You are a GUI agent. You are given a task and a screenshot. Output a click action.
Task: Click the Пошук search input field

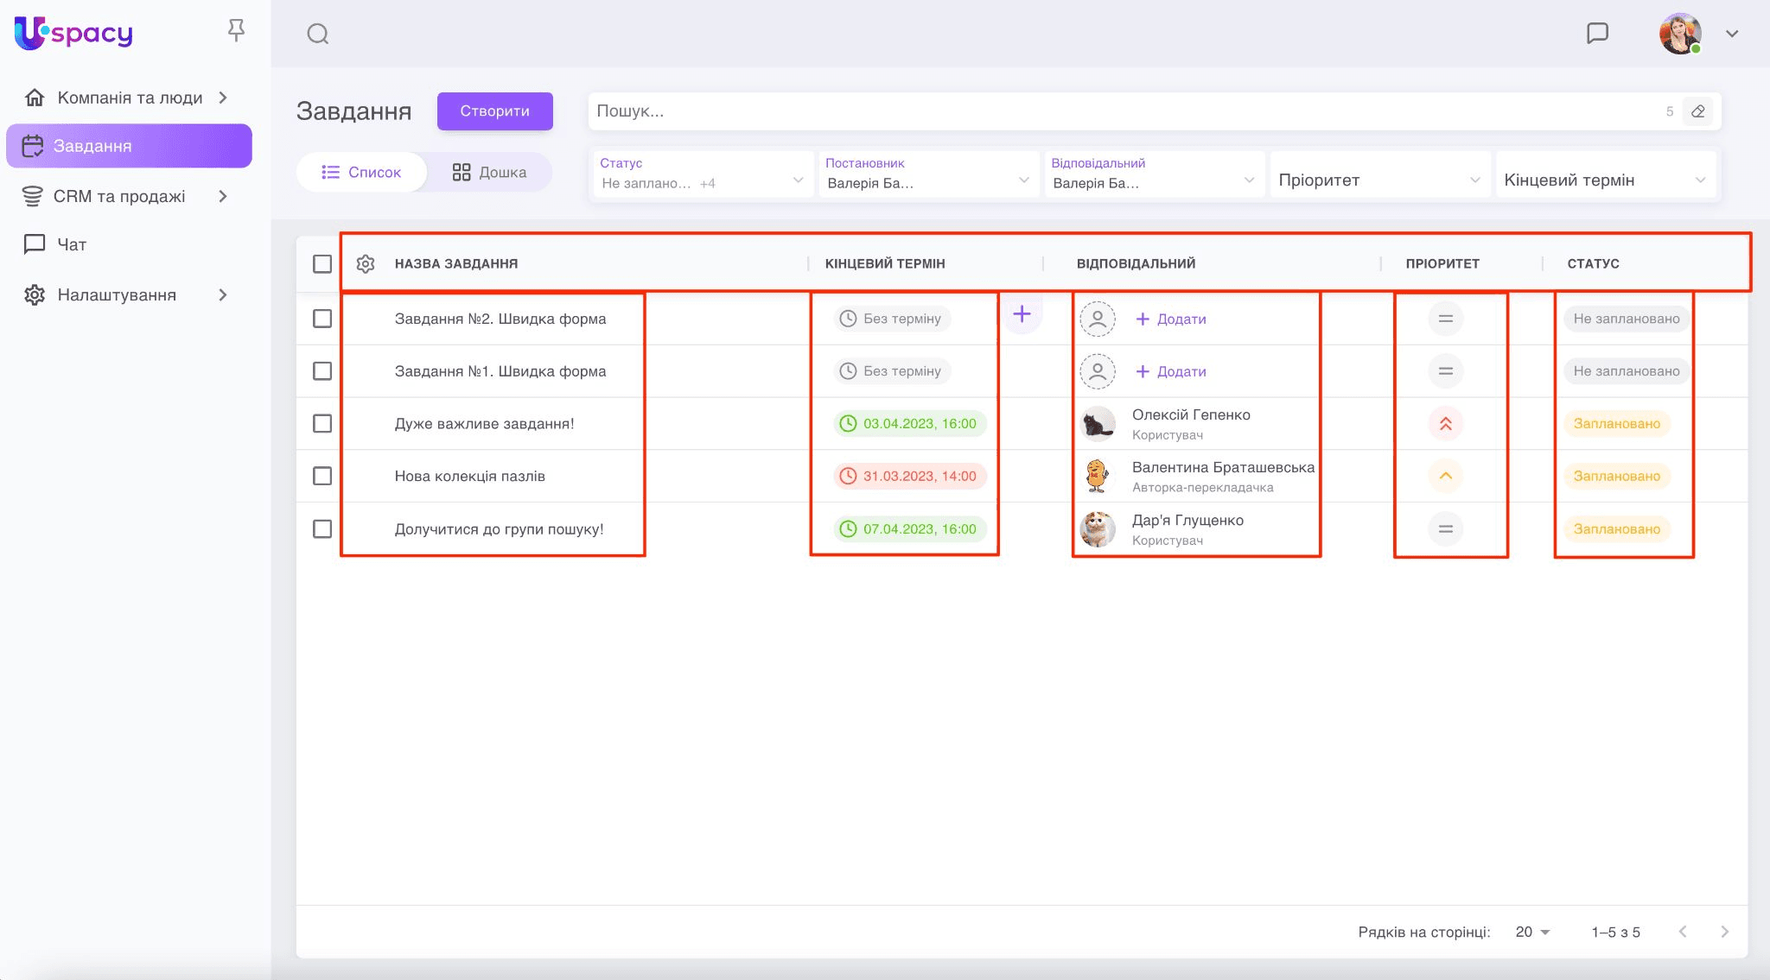pos(1124,111)
